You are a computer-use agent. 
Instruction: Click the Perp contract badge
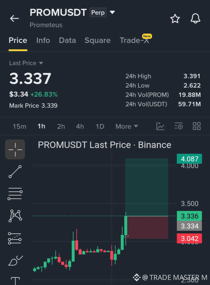[x=98, y=12]
